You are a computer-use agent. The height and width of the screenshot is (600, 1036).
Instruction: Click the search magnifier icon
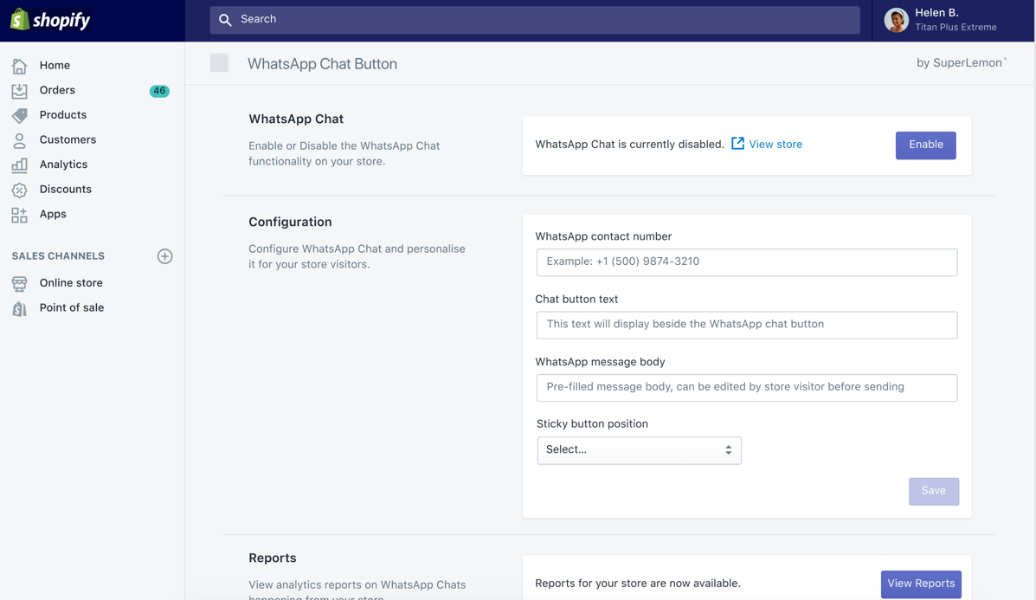(225, 20)
